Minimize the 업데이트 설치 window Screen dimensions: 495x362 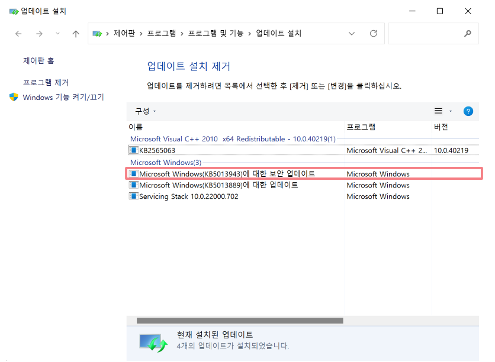click(412, 11)
